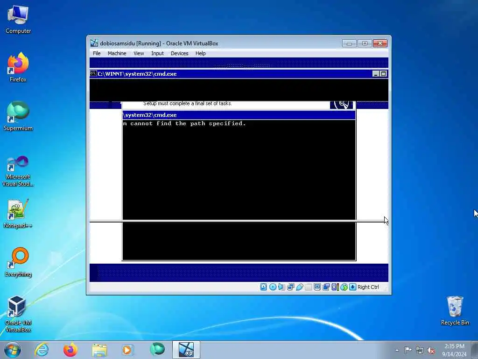
Task: Click the keyboard capture arrow indicator
Action: [x=353, y=287]
